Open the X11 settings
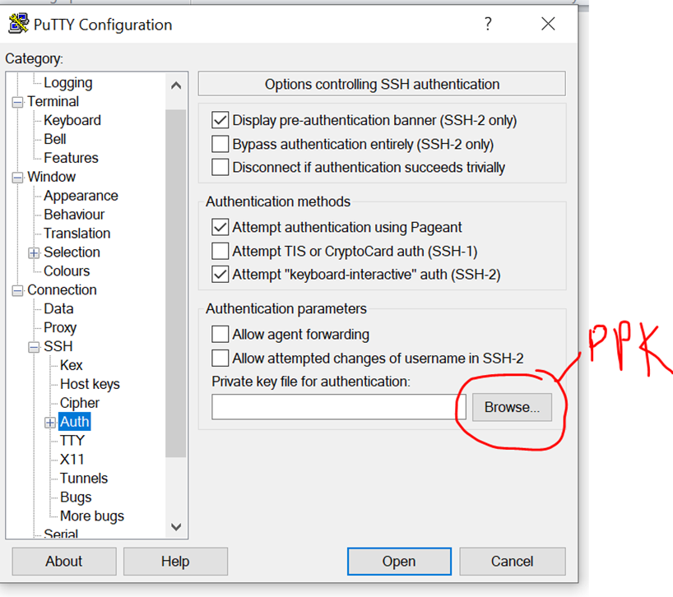The image size is (673, 597). pyautogui.click(x=72, y=460)
